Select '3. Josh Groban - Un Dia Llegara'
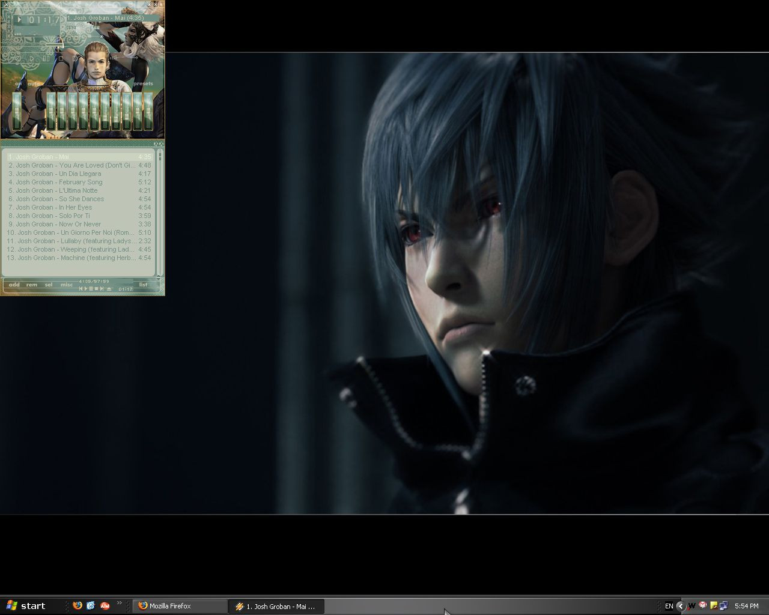 pos(79,174)
